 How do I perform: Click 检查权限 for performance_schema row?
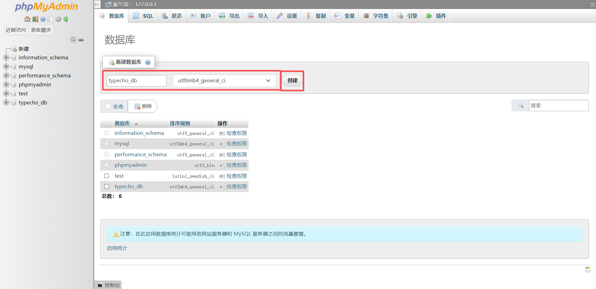click(x=237, y=154)
